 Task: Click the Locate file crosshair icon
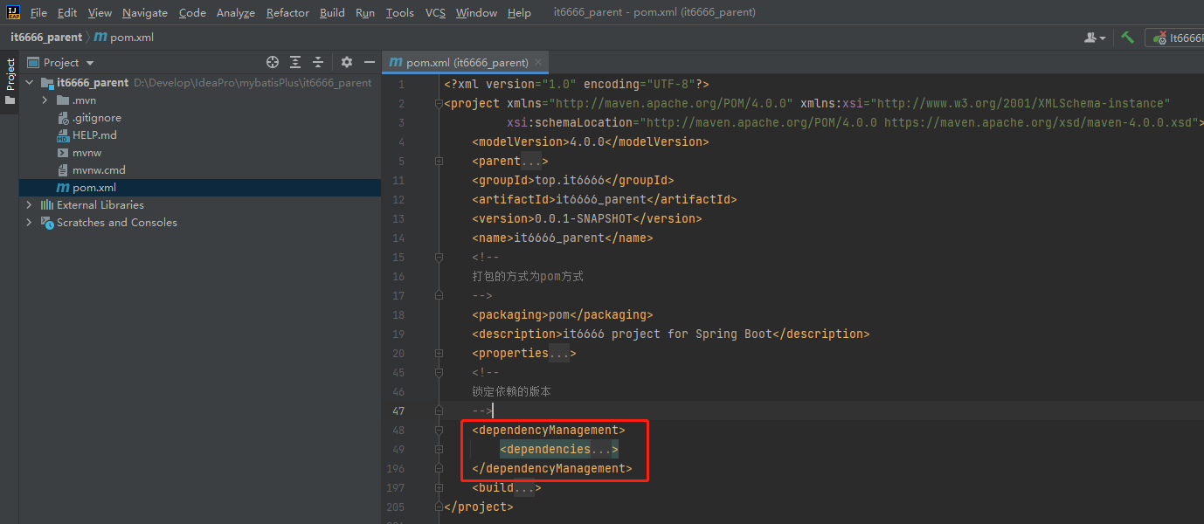273,62
